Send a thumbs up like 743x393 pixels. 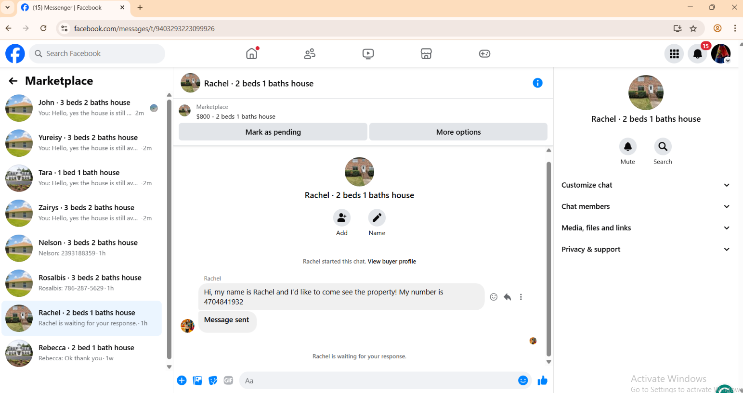[x=543, y=380]
